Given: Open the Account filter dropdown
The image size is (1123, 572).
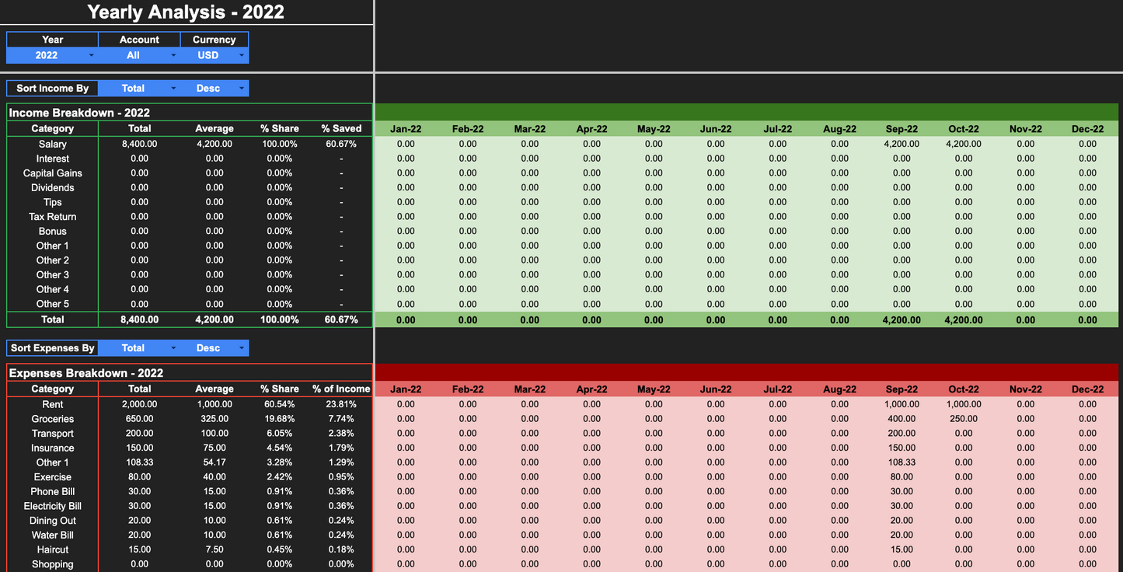Looking at the screenshot, I should tap(138, 54).
